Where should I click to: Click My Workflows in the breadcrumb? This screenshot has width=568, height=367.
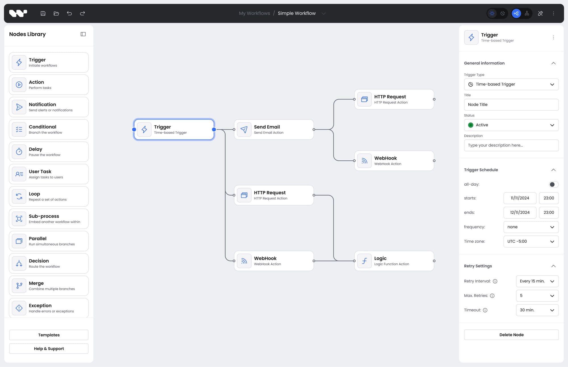[x=254, y=13]
